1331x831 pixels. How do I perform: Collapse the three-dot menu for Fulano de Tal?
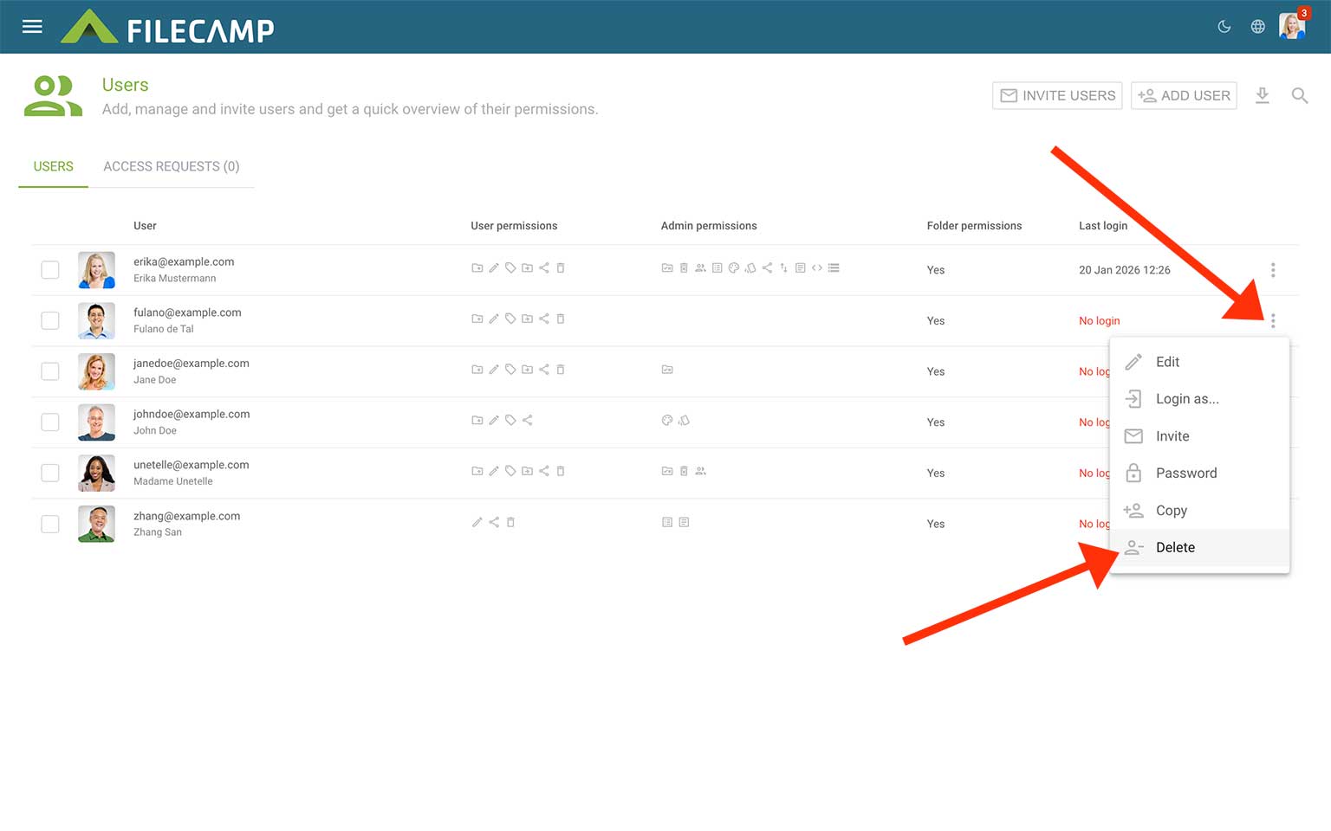1273,321
